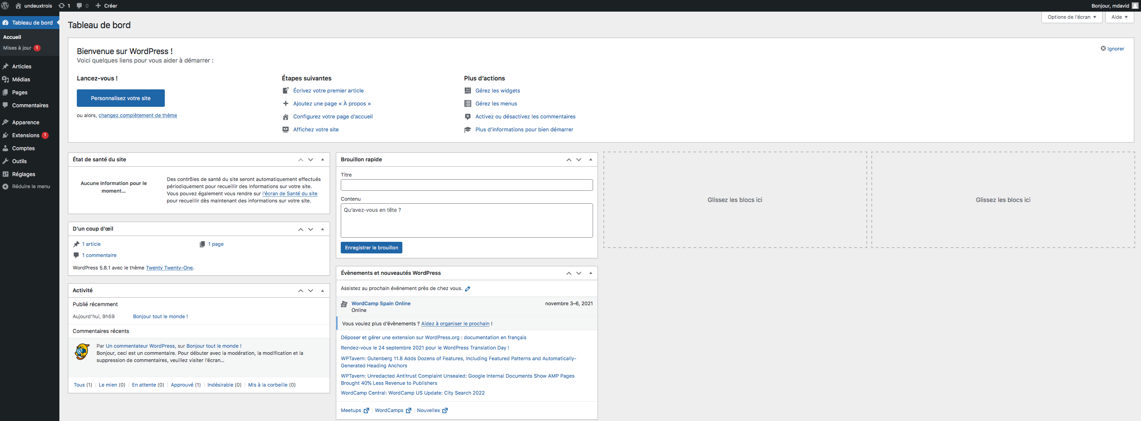Open the Aide help dropdown

[1119, 17]
